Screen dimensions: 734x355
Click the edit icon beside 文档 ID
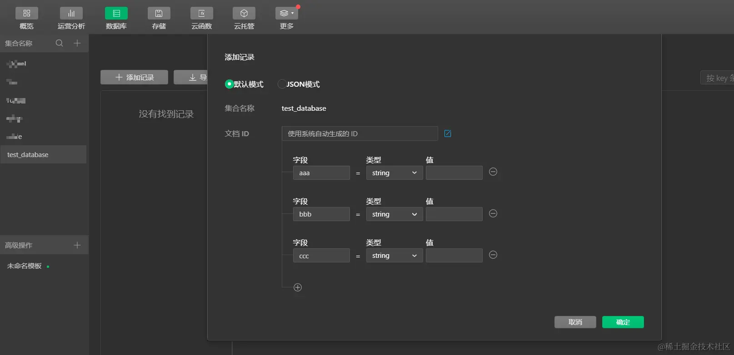pos(448,133)
